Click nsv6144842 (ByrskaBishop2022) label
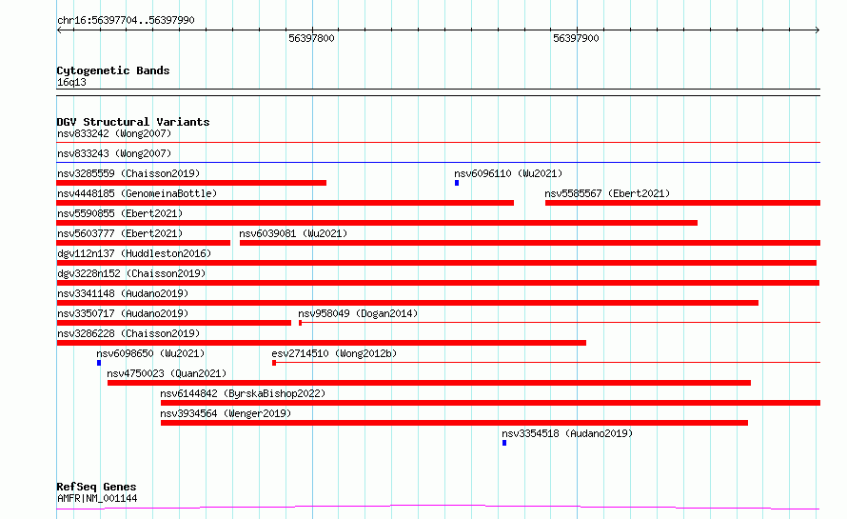 243,393
